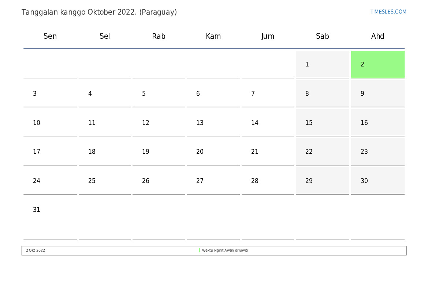Select Saturday October 1 cell

tap(322, 64)
